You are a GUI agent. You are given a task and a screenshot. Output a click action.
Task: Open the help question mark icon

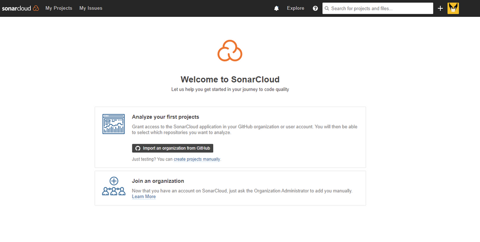coord(315,9)
